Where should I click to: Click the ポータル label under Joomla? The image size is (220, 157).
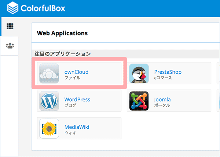[162, 105]
